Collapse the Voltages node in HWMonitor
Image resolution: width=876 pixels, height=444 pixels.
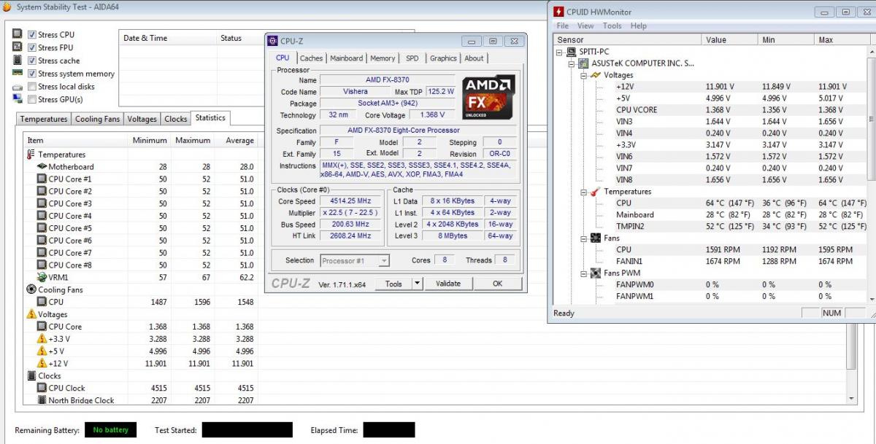pos(583,75)
